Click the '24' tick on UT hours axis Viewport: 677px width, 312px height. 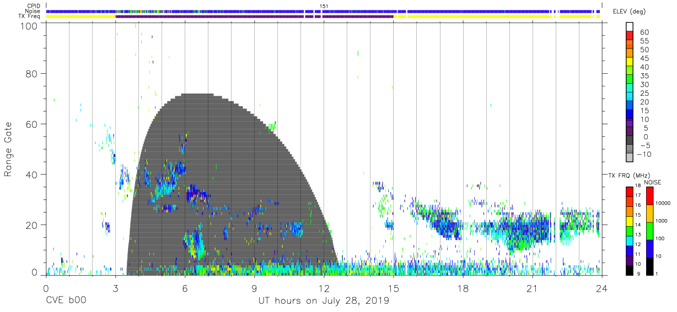[x=602, y=288]
